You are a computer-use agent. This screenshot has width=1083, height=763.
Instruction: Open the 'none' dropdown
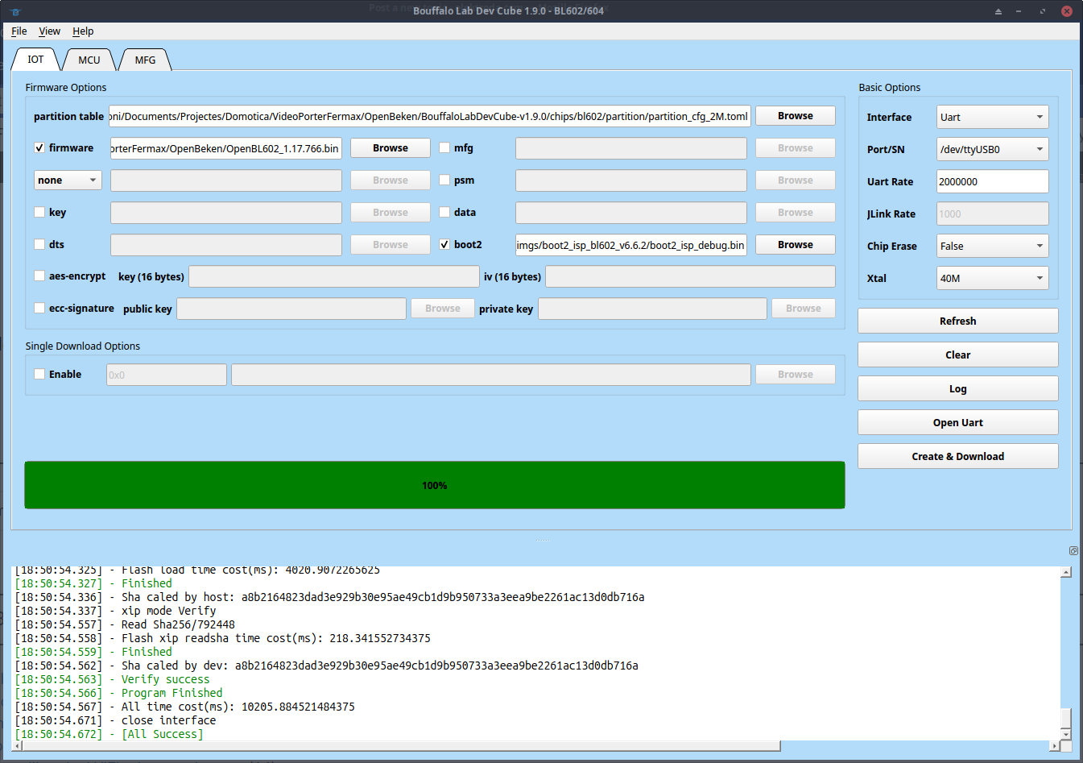click(68, 180)
